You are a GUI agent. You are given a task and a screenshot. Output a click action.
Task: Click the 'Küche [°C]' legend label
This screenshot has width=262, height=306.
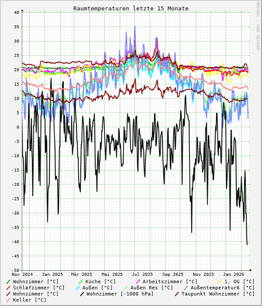click(100, 282)
